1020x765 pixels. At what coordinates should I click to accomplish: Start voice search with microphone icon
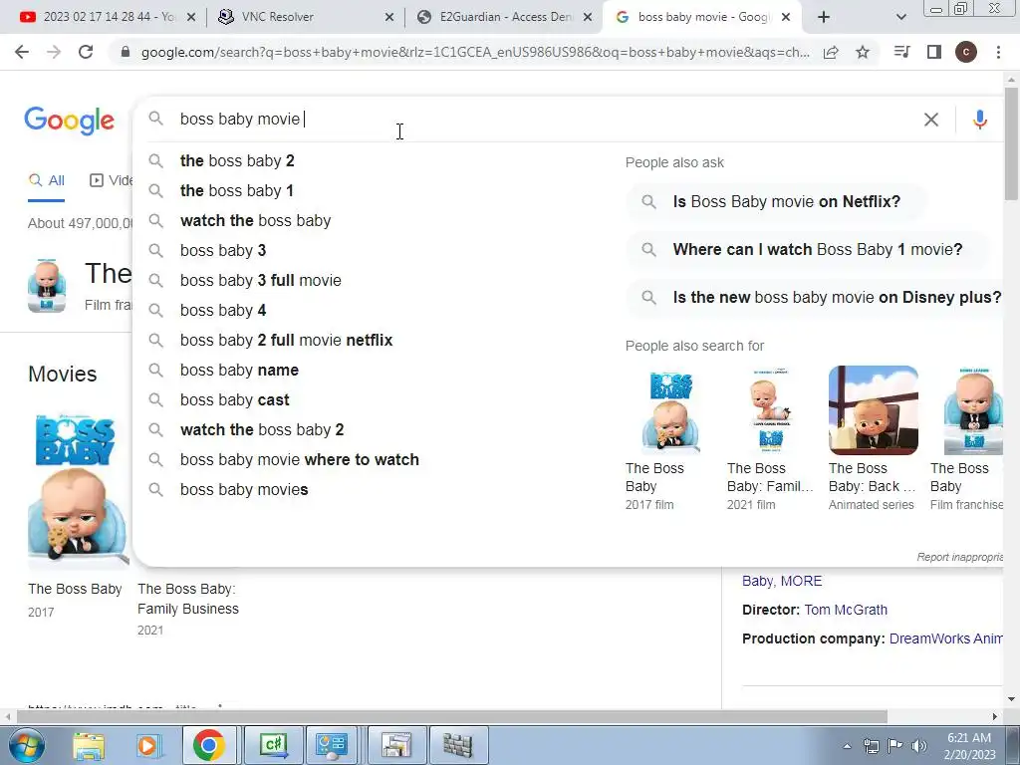[x=980, y=120]
